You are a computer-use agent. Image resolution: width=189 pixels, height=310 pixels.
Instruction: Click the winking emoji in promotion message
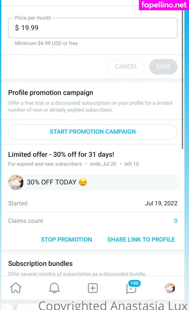pyautogui.click(x=83, y=182)
